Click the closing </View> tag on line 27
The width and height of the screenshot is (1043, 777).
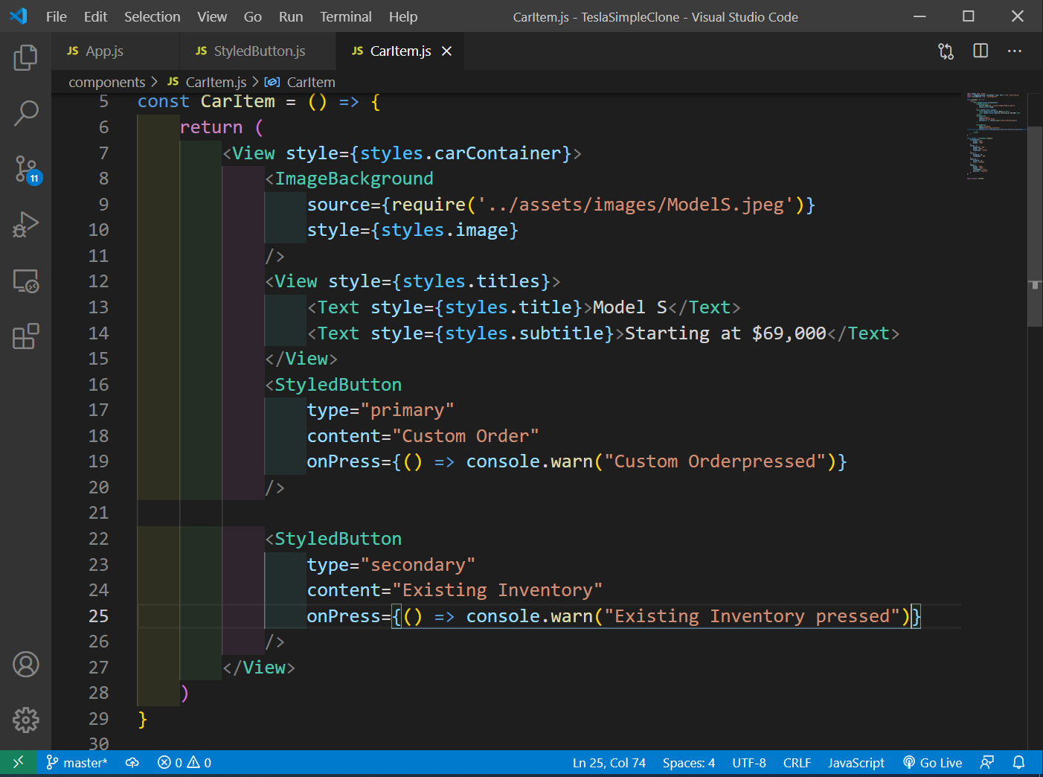coord(259,668)
